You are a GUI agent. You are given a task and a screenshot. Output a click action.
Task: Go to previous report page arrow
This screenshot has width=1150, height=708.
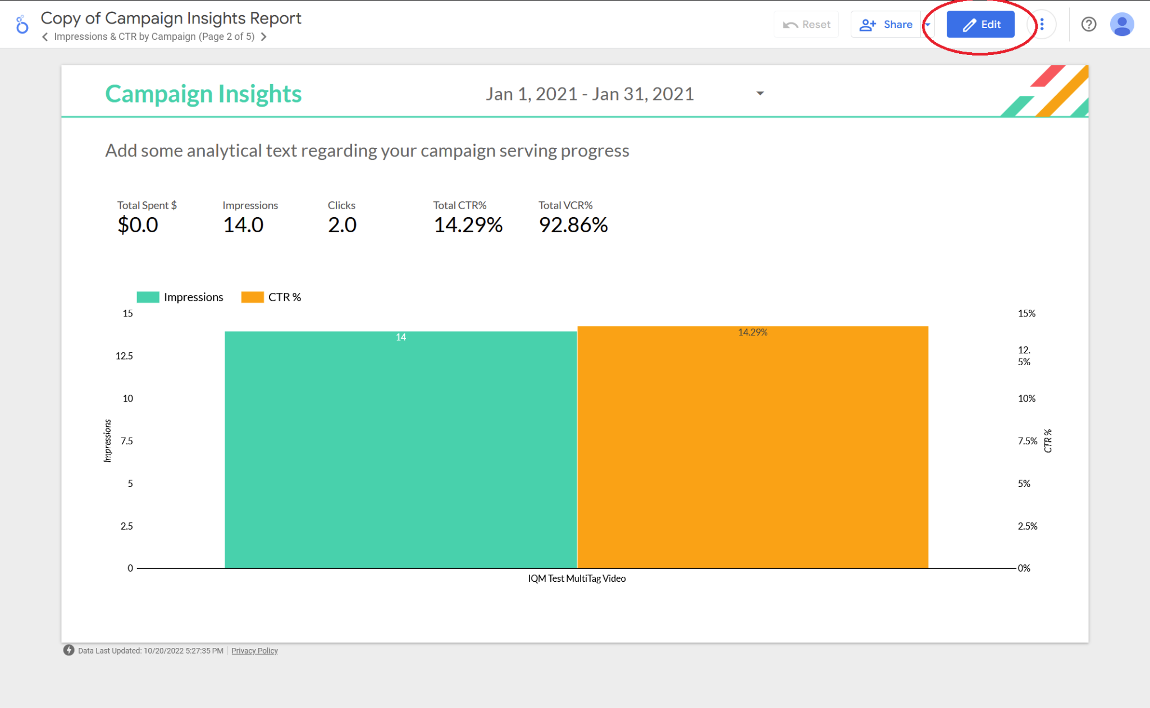click(x=45, y=37)
